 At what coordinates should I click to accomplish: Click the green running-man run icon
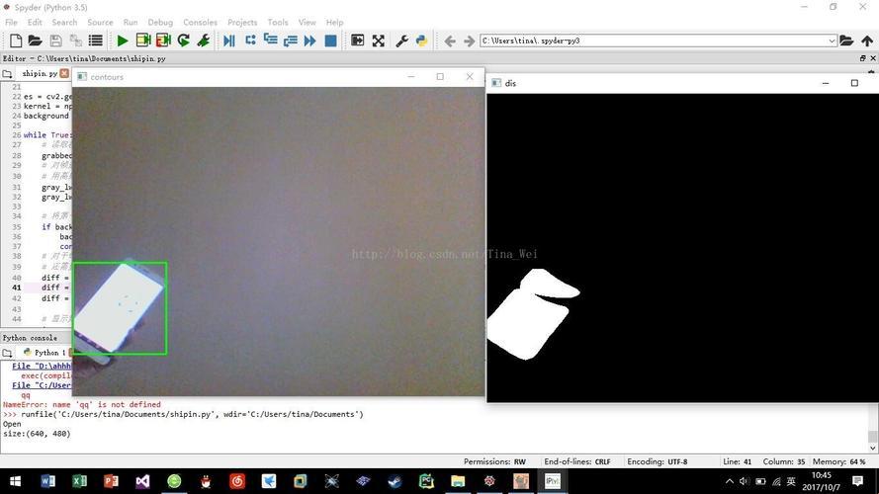pos(204,41)
